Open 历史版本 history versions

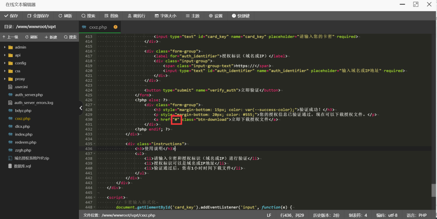[326, 215]
